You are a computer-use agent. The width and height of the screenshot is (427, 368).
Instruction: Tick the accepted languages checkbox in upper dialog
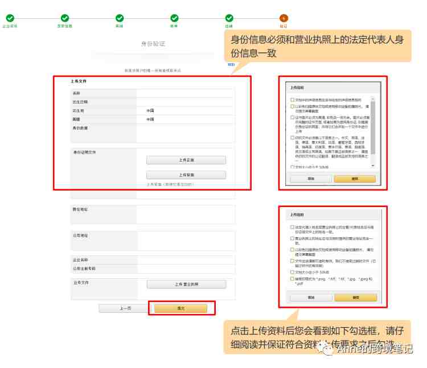click(x=293, y=138)
